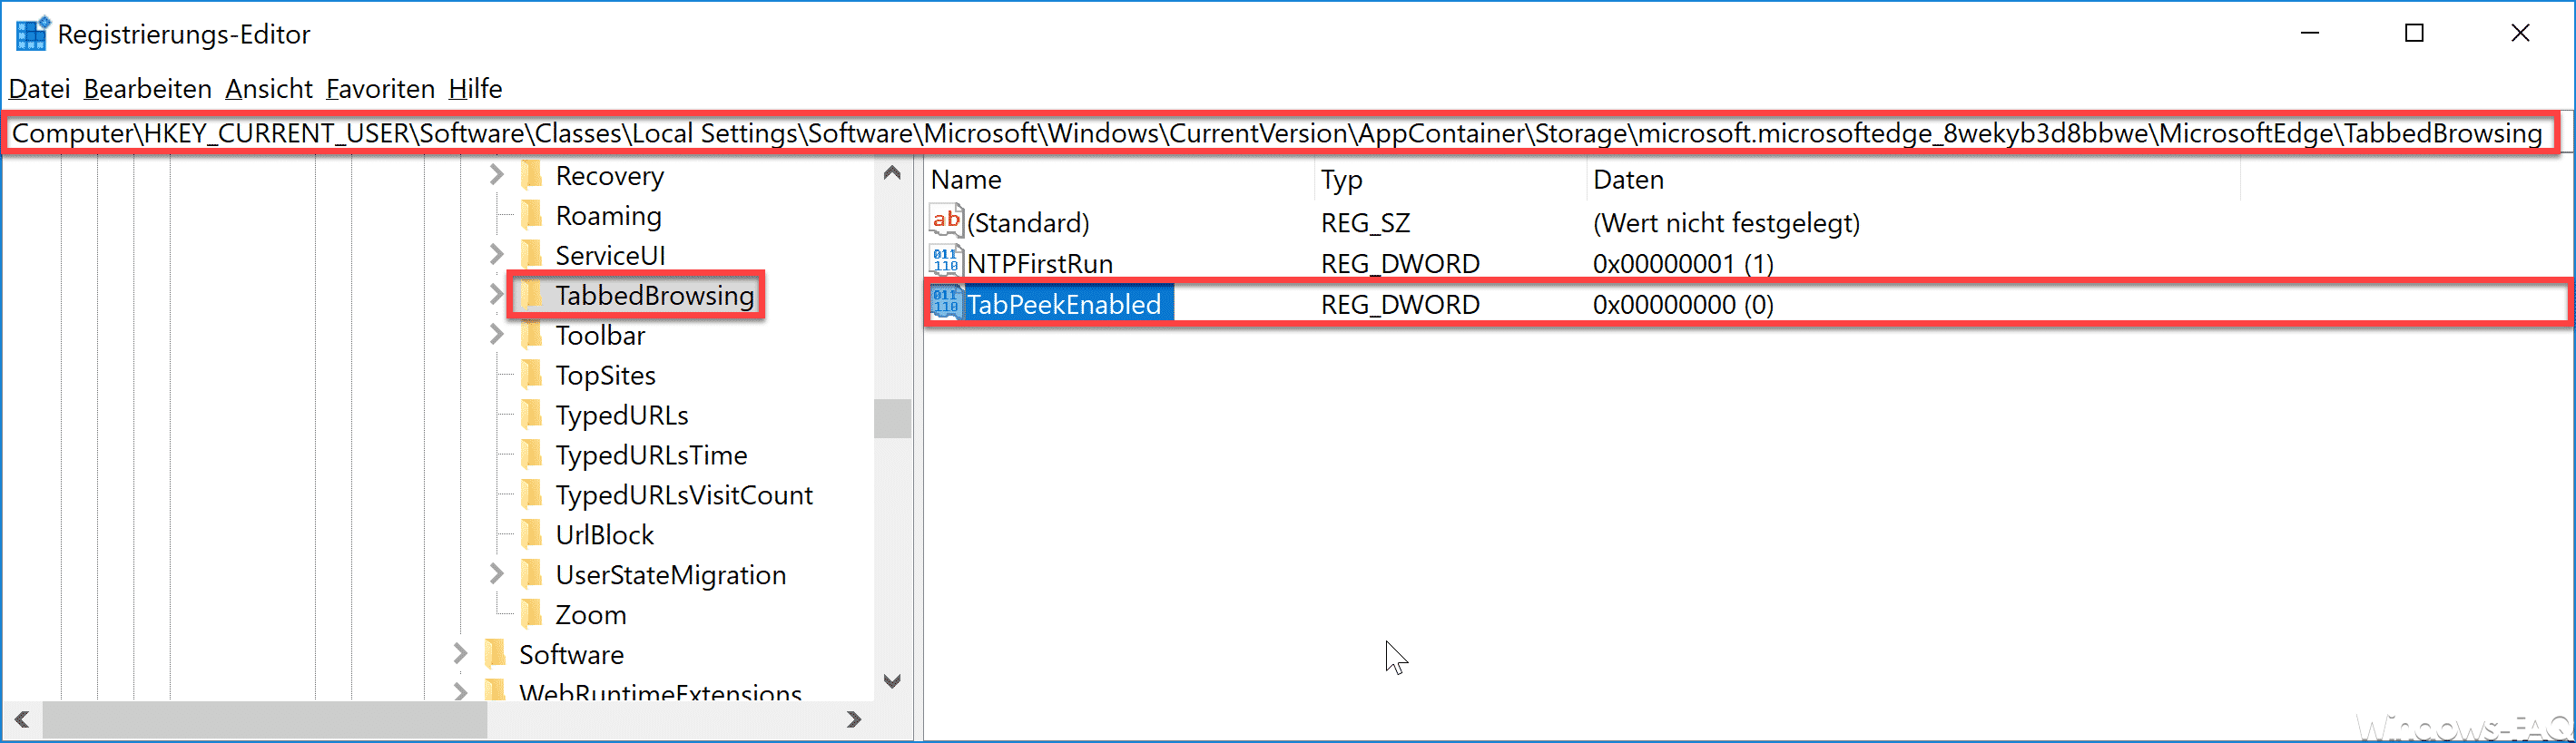Click the 0x00000001 (1) data cell

coord(1683,264)
